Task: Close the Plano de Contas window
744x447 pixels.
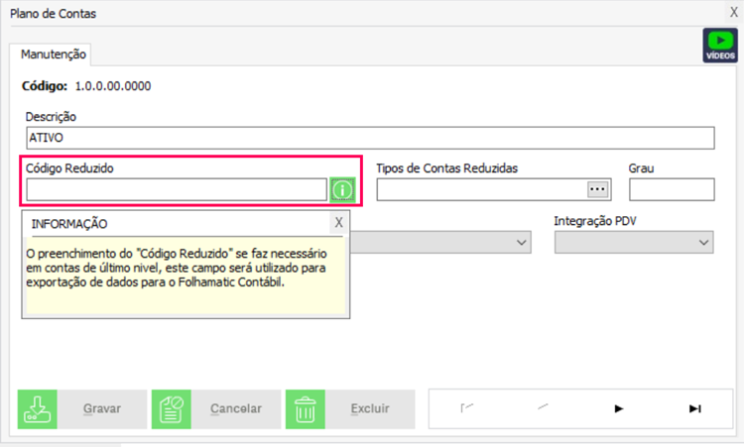Action: tap(733, 13)
